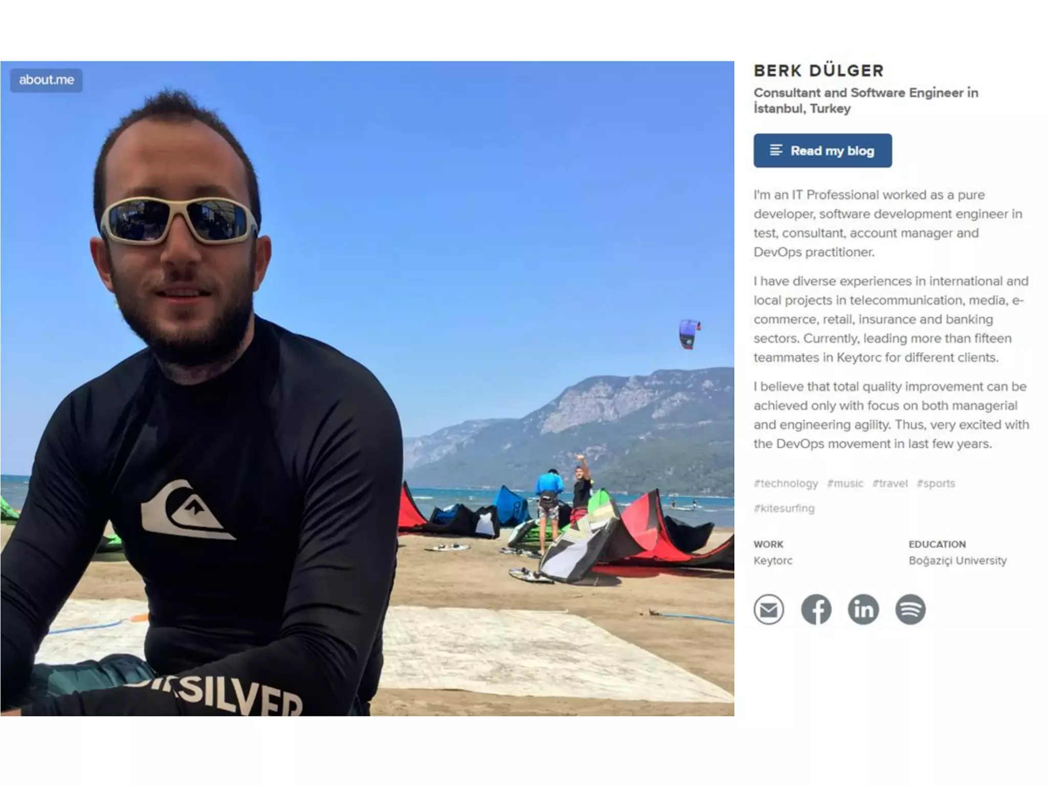Click the list icon in blog button

tap(776, 150)
